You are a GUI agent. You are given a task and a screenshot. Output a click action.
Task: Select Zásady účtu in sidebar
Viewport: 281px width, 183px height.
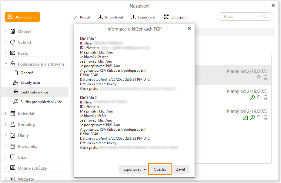coord(30,83)
